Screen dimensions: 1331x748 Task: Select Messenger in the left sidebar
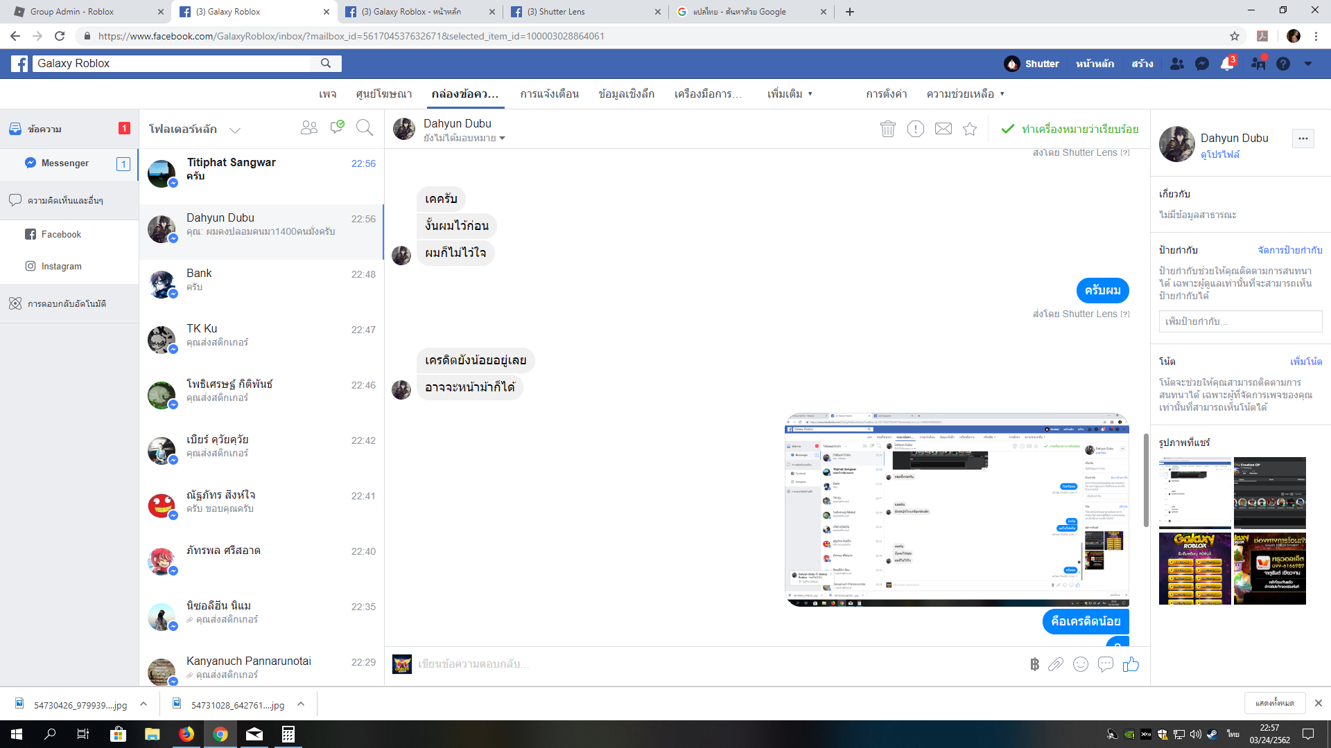pyautogui.click(x=69, y=163)
